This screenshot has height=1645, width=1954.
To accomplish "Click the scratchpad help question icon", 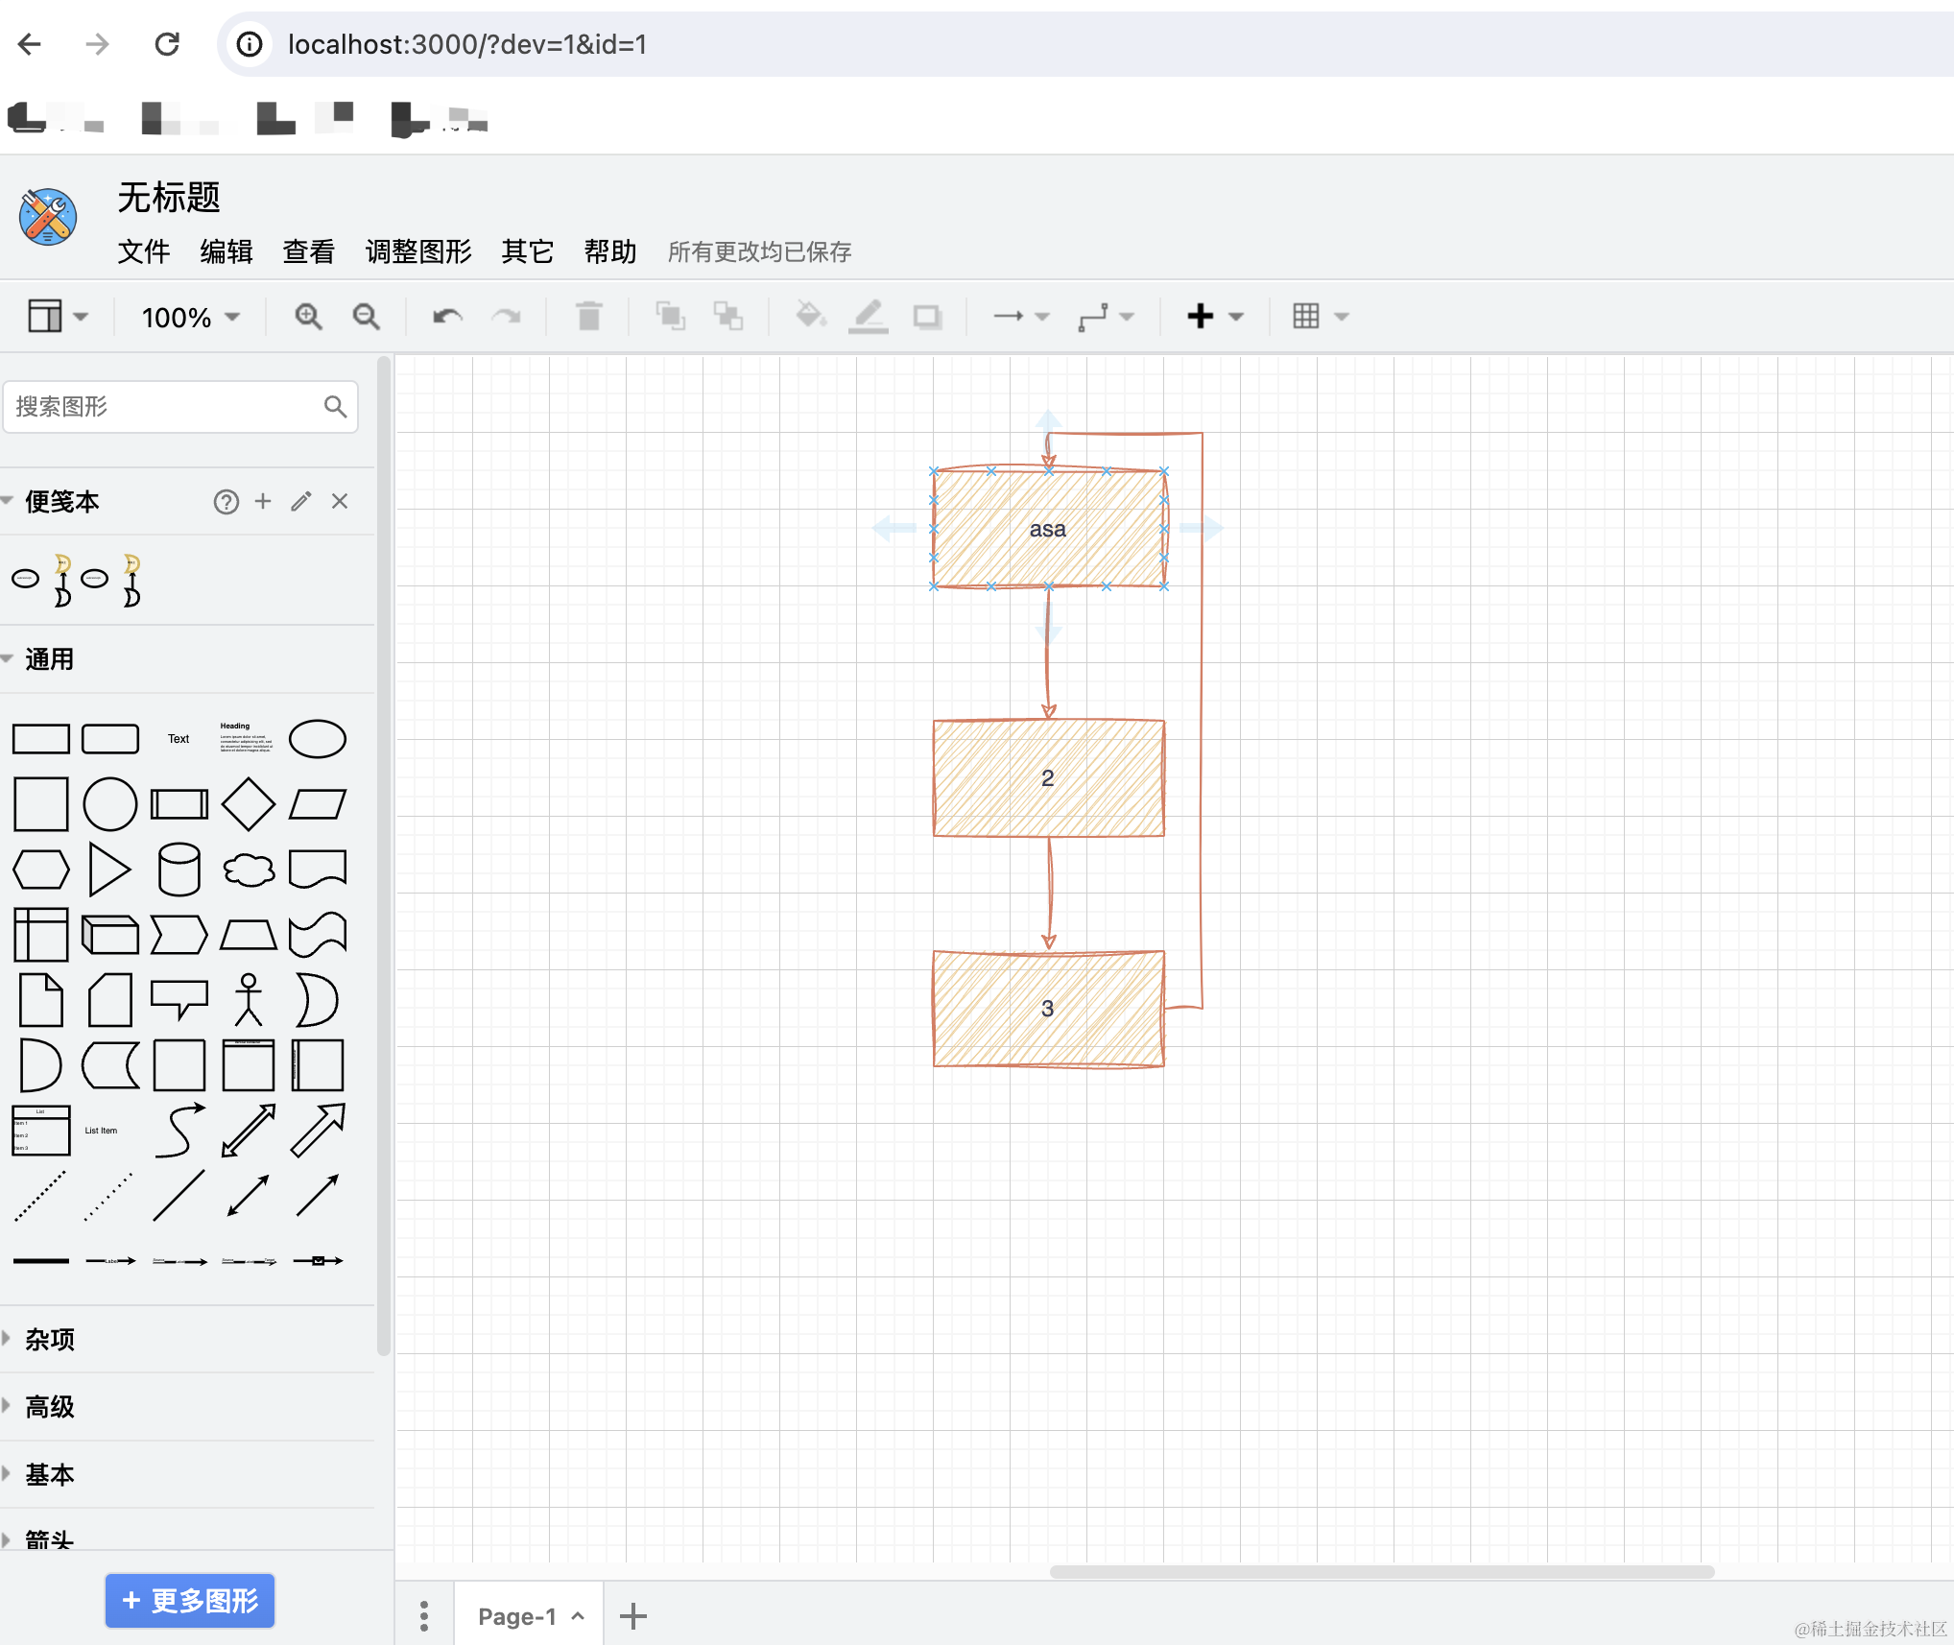I will pyautogui.click(x=226, y=501).
